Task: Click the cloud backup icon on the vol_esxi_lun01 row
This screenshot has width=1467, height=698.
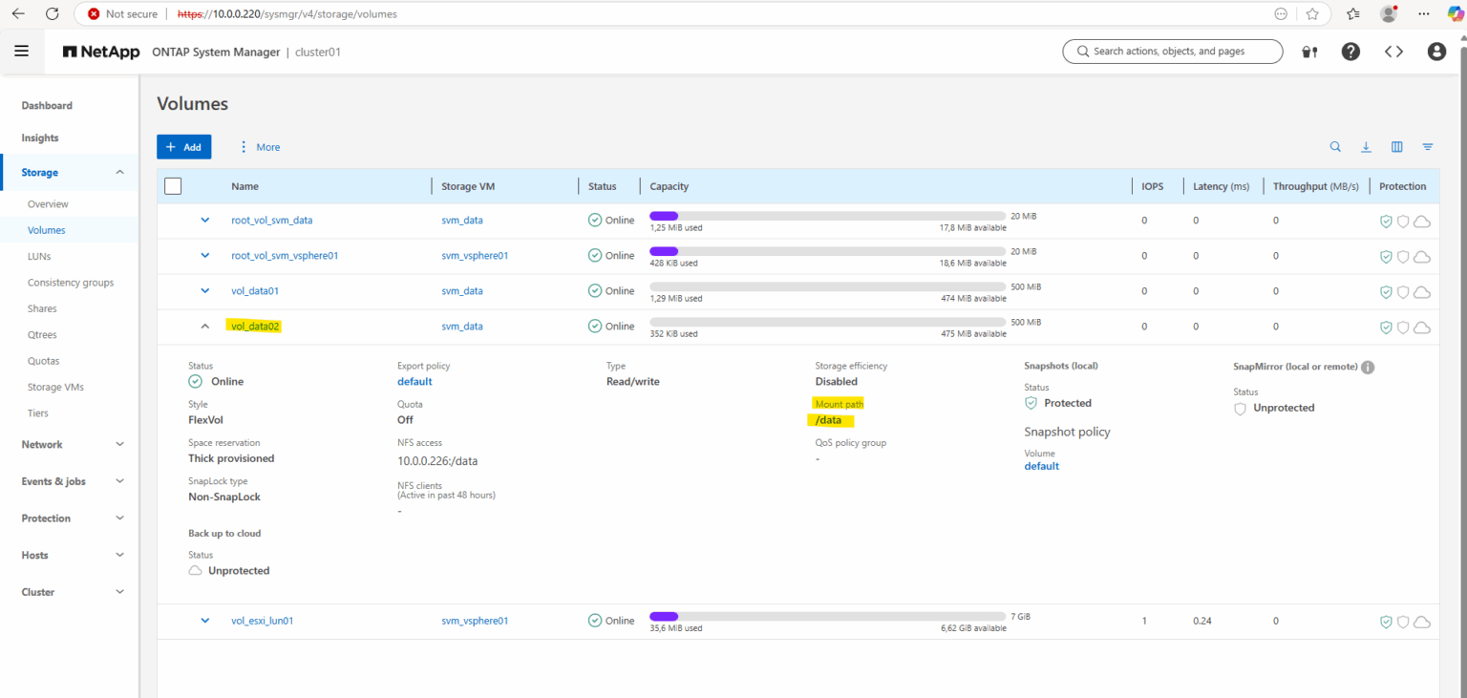Action: 1421,621
